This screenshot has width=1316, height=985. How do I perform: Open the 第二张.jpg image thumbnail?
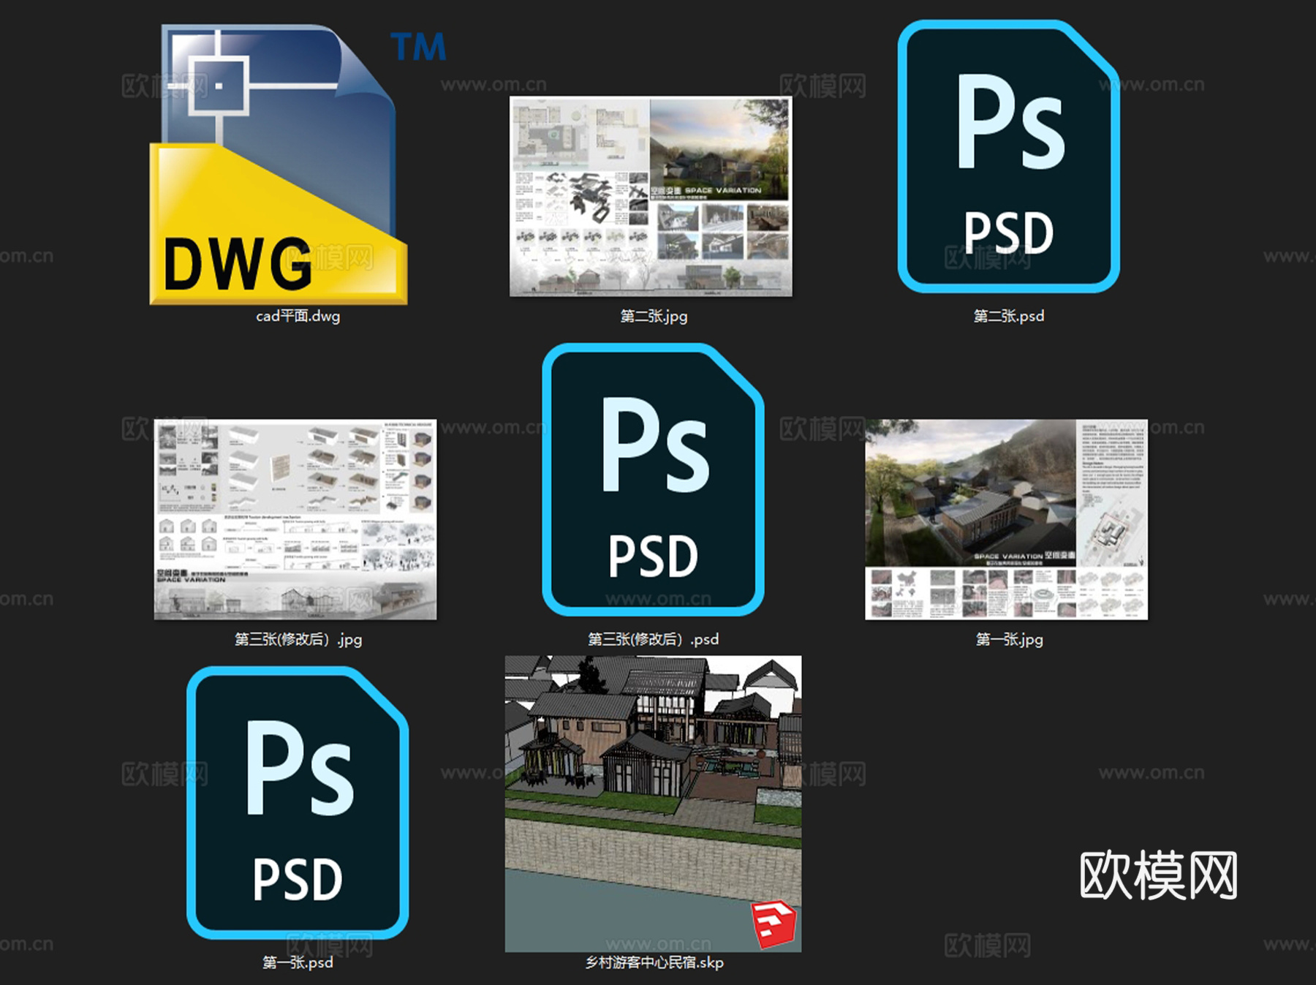coord(651,197)
